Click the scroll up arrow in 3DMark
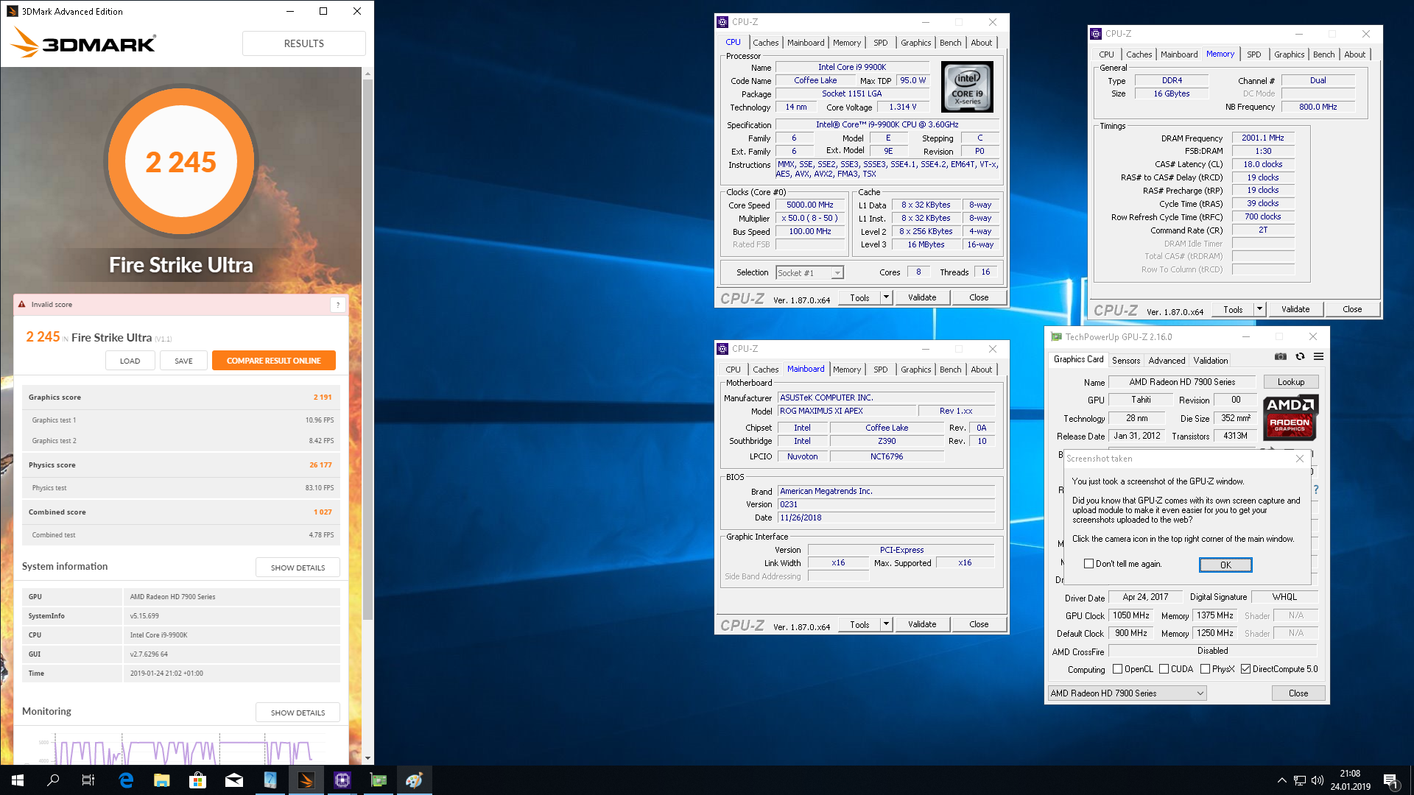The image size is (1414, 795). tap(367, 74)
